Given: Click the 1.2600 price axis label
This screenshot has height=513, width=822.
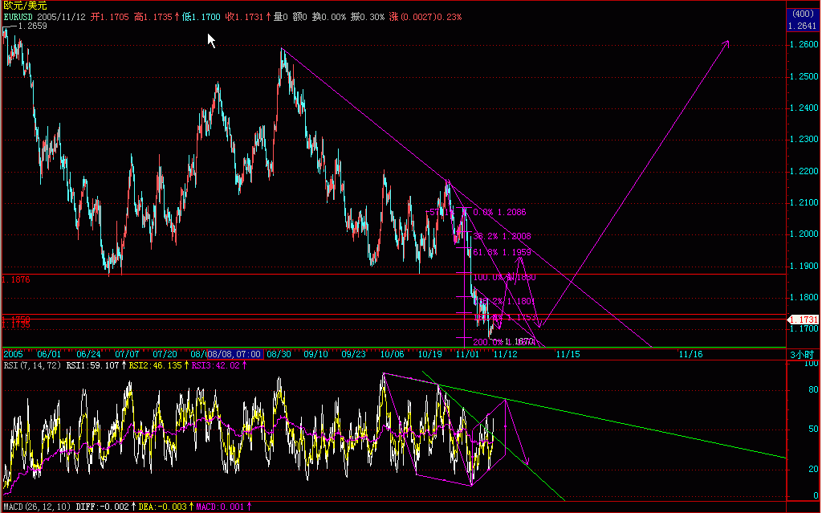Looking at the screenshot, I should (804, 45).
